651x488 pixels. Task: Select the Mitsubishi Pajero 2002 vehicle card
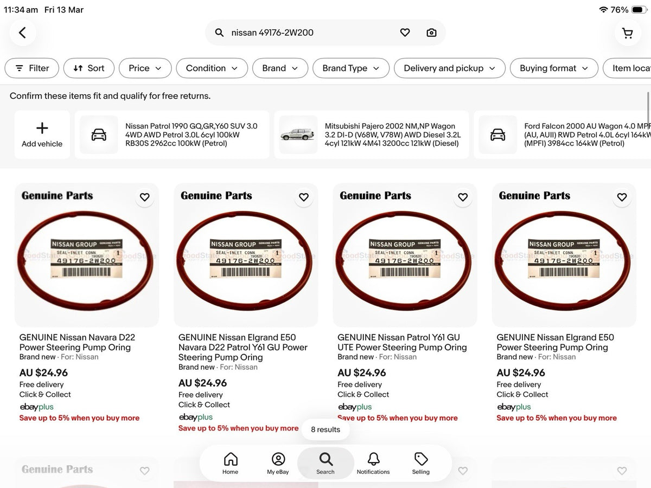(372, 134)
